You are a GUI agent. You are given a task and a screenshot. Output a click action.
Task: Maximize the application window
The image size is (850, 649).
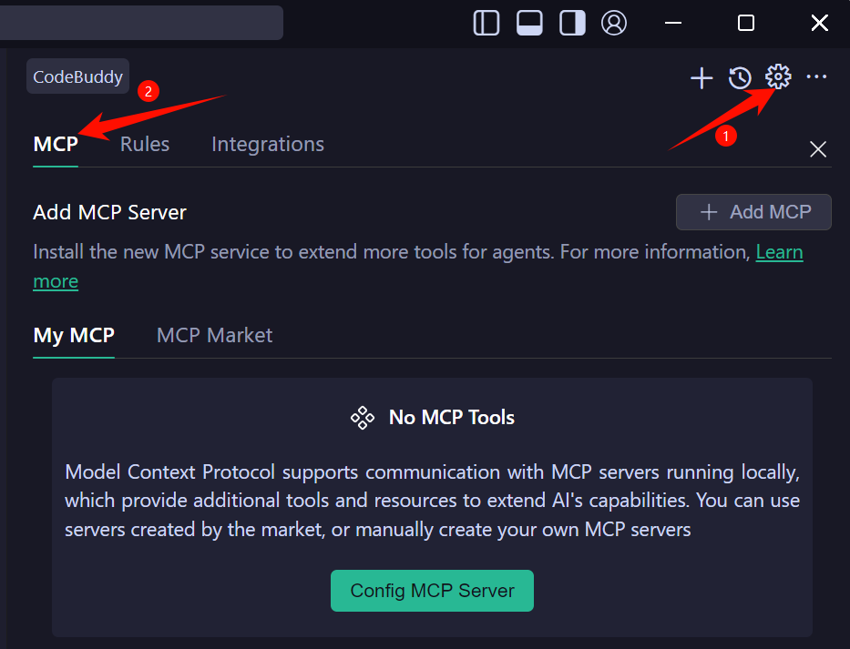[745, 23]
